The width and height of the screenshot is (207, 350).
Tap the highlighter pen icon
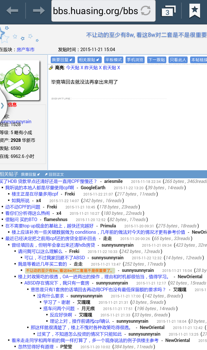coord(51,68)
